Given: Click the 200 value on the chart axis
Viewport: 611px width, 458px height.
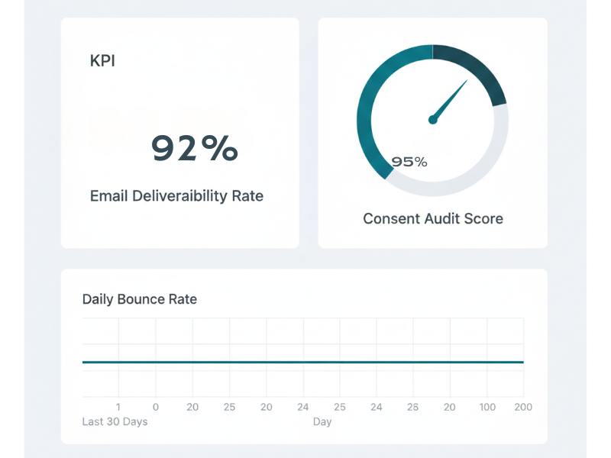Looking at the screenshot, I should (x=522, y=407).
